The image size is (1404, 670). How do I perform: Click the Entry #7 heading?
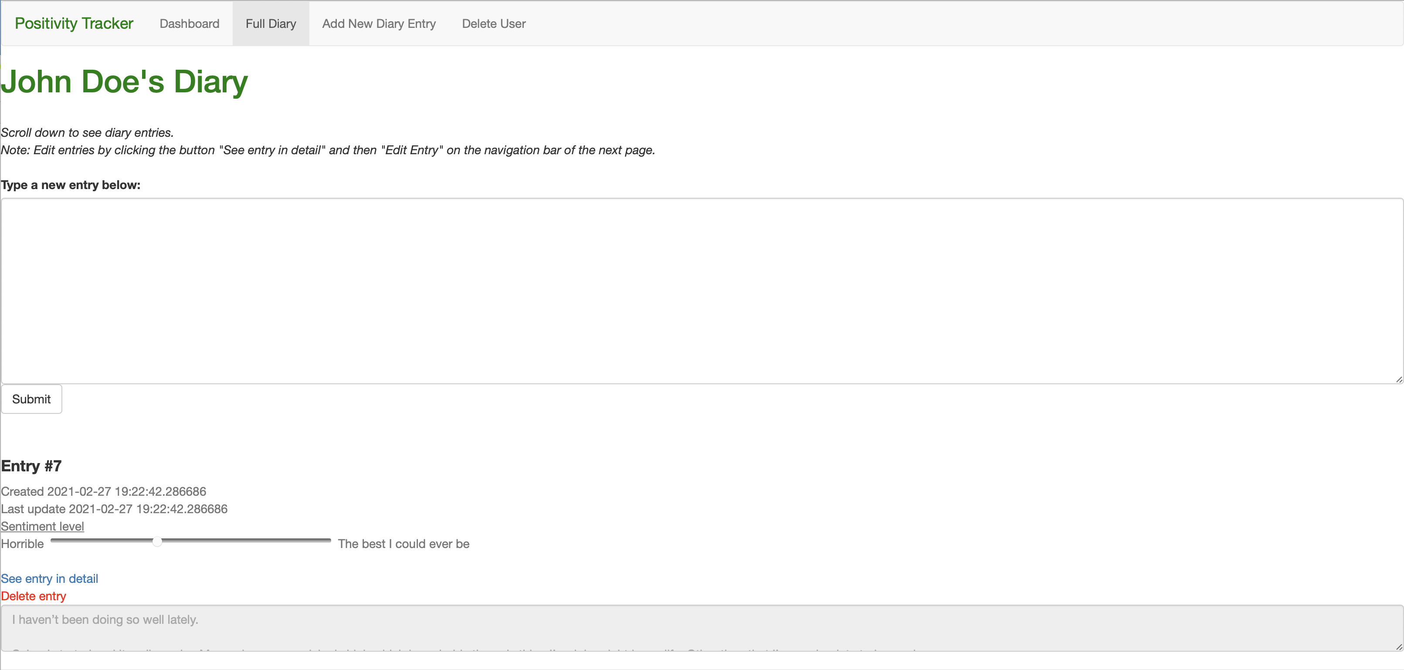click(x=31, y=466)
